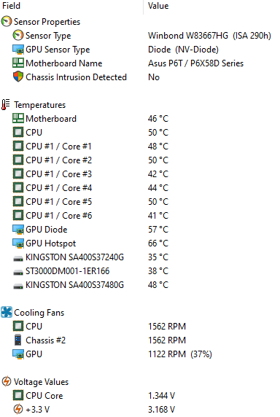The width and height of the screenshot is (280, 417).
Task: Click the Voltage Values lightning icon
Action: (7, 381)
